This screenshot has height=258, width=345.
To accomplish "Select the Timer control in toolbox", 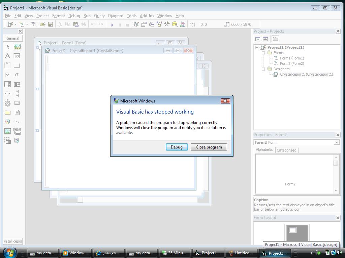I will pyautogui.click(x=7, y=103).
